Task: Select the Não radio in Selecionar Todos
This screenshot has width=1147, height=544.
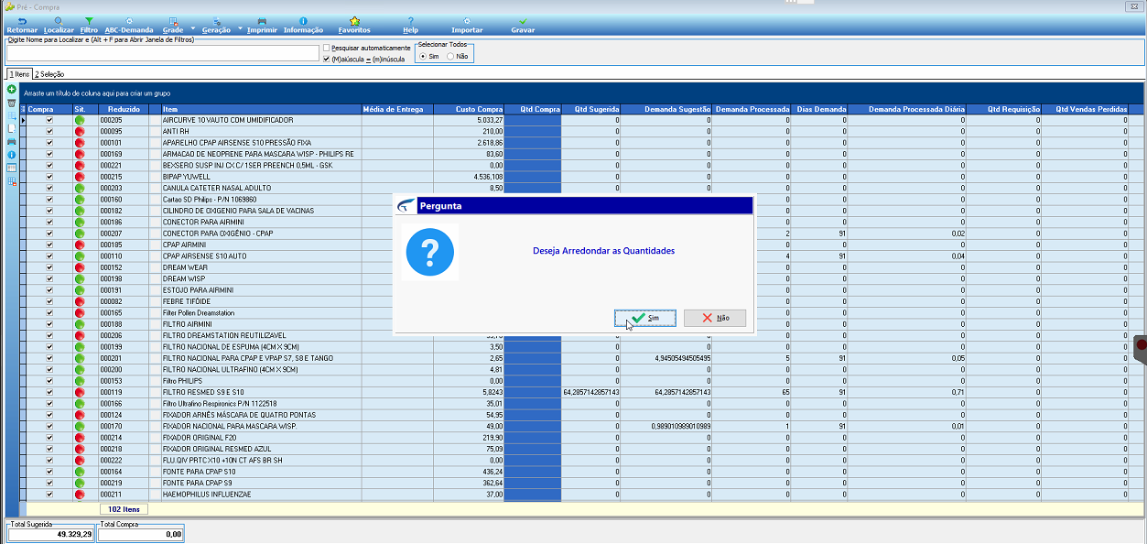Action: tap(450, 56)
